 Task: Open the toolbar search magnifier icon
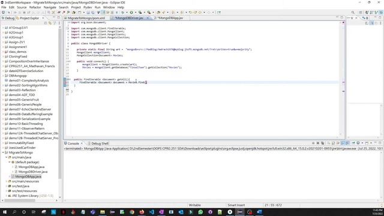coord(353,12)
